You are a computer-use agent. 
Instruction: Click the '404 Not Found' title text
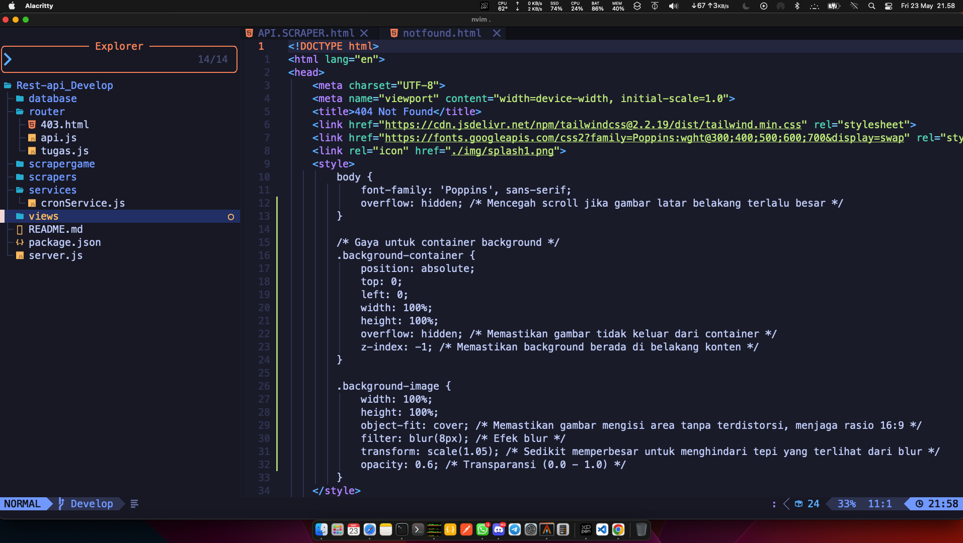pos(394,112)
